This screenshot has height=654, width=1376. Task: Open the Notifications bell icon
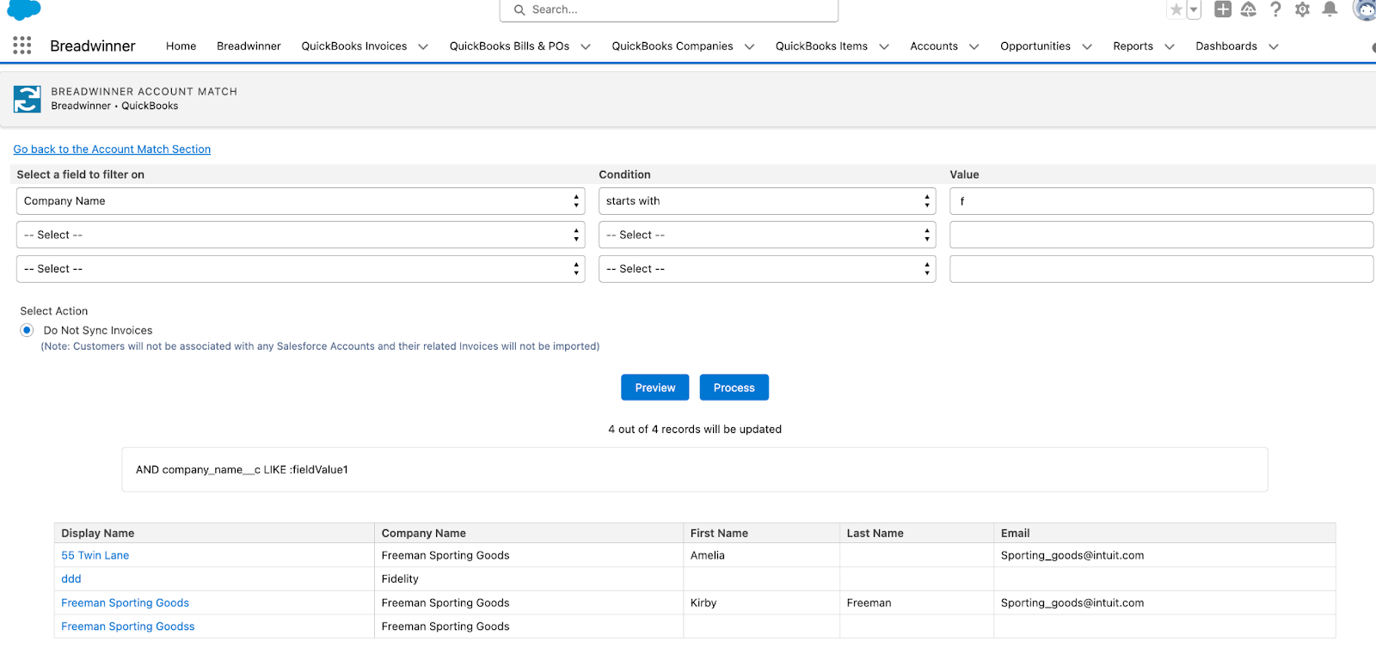1330,9
